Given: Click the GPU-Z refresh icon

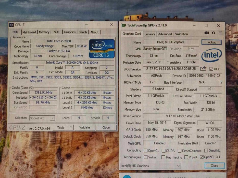Looking at the screenshot, I should [x=214, y=33].
